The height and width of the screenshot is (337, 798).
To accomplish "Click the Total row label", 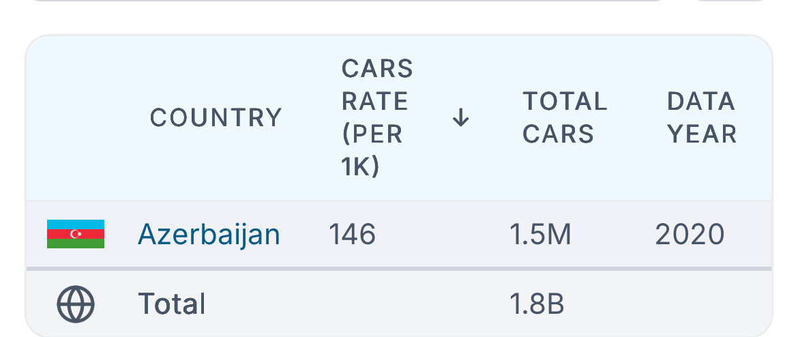I will [171, 304].
